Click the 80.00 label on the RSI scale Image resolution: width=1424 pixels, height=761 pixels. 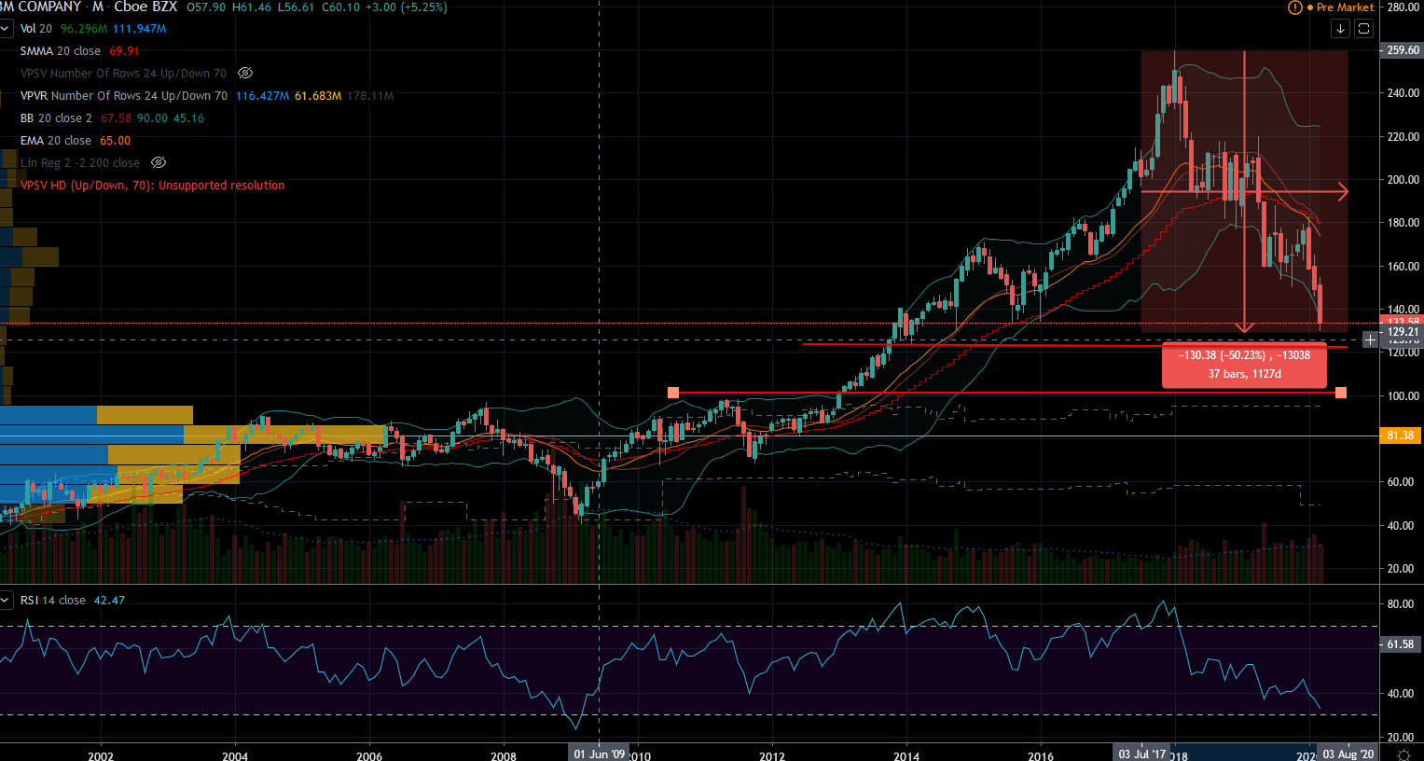tap(1401, 603)
